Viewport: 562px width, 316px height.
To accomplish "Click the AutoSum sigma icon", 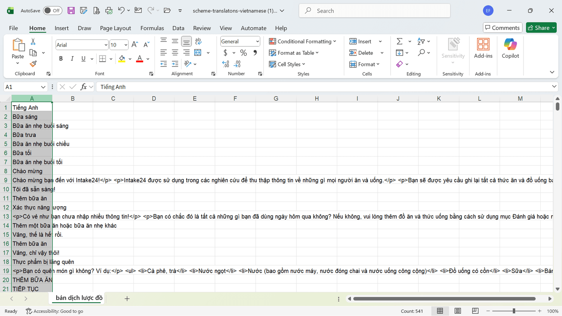I will click(x=400, y=41).
